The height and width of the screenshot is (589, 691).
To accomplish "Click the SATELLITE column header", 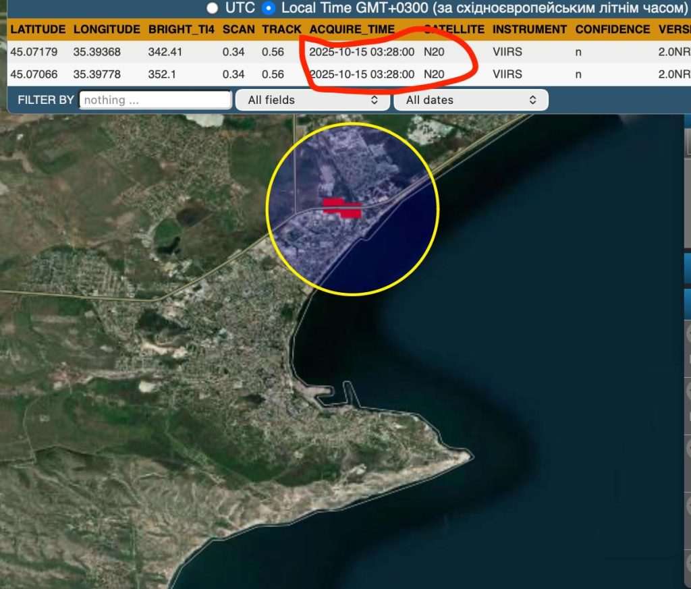I will [x=453, y=30].
